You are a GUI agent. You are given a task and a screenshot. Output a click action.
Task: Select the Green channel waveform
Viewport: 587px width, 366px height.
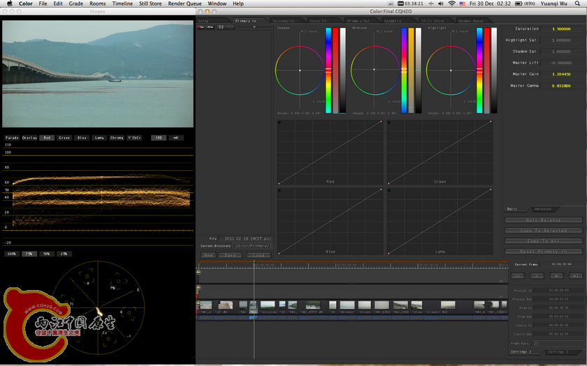click(64, 138)
